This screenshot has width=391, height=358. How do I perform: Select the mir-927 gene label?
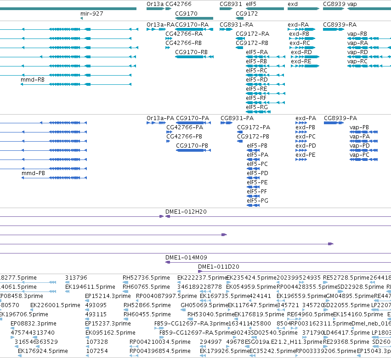pyautogui.click(x=92, y=14)
